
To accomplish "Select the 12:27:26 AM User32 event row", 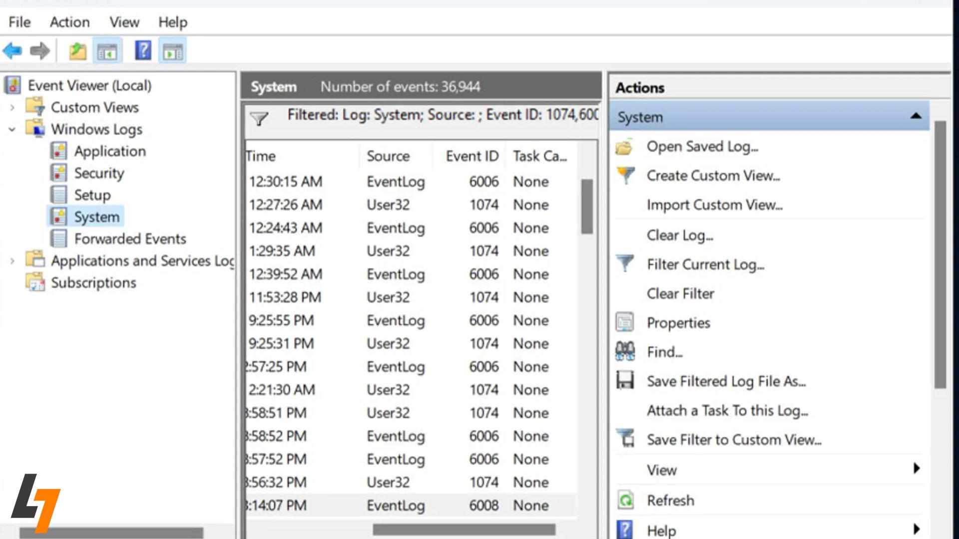I will [x=411, y=205].
